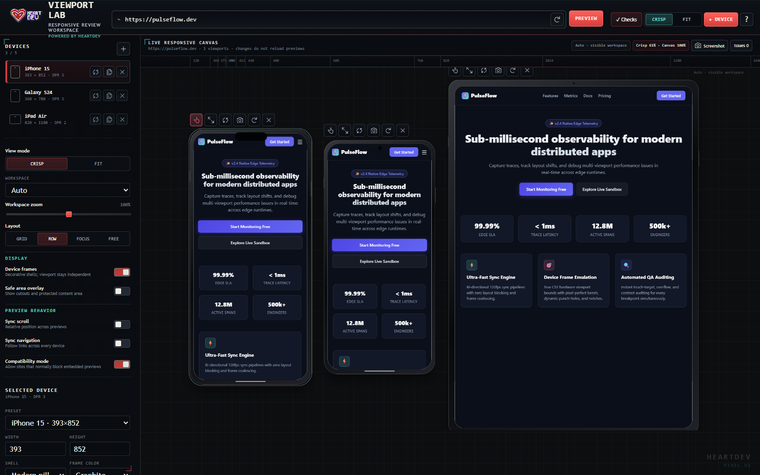Switch the layout to GRID
Image resolution: width=760 pixels, height=475 pixels.
click(x=22, y=238)
